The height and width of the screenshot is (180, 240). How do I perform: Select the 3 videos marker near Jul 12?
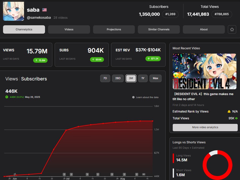(x=87, y=174)
